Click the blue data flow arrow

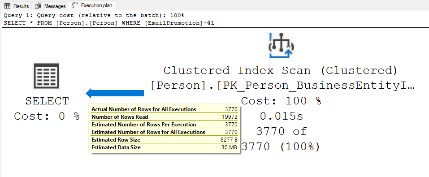[115, 93]
